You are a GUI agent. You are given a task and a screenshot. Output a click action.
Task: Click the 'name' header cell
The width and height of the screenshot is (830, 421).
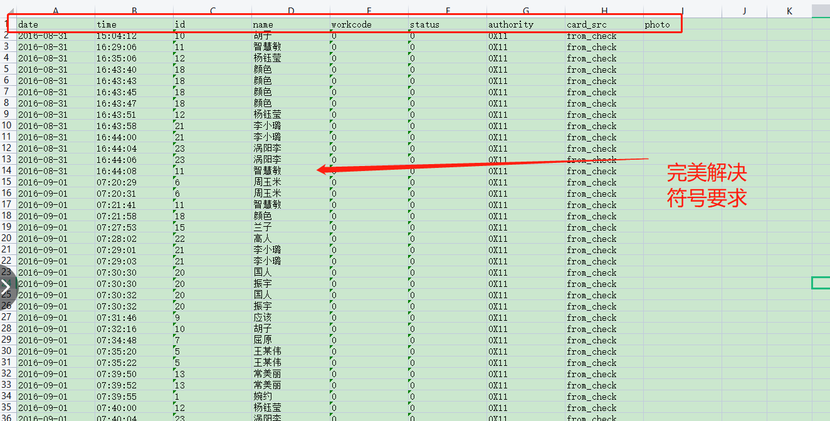[291, 24]
